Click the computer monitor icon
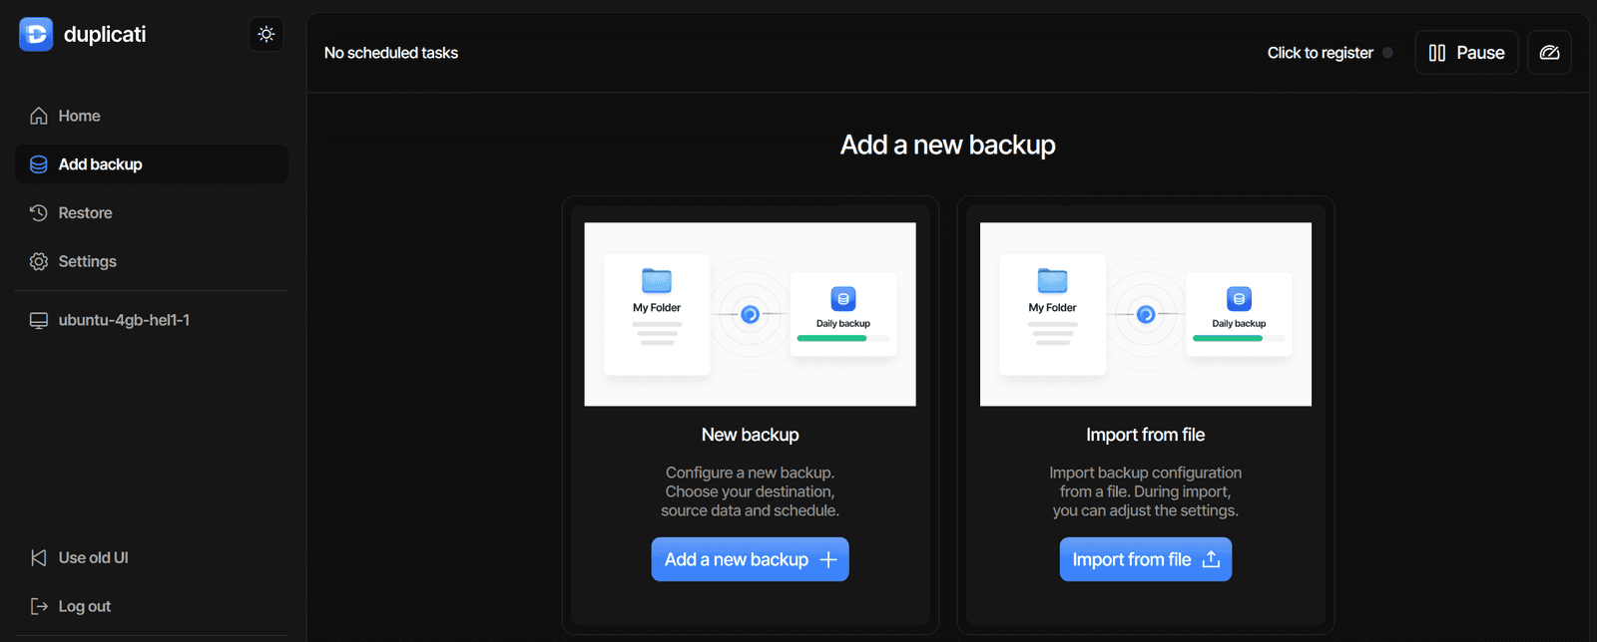 click(x=39, y=320)
